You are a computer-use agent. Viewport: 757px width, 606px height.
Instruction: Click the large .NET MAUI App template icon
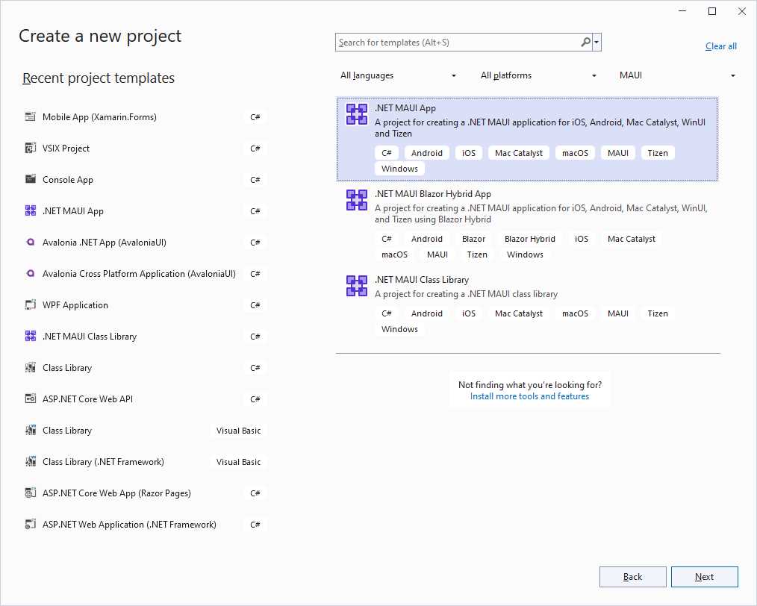click(x=357, y=114)
